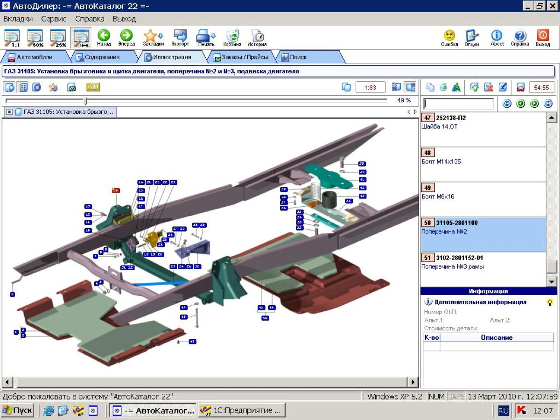Click the 54:55 counter field

click(542, 87)
